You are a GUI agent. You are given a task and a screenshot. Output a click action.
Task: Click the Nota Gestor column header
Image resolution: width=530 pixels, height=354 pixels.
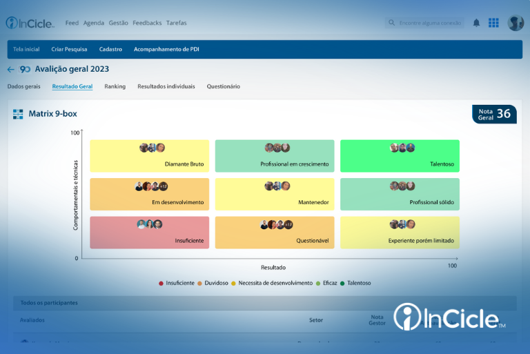pyautogui.click(x=377, y=320)
